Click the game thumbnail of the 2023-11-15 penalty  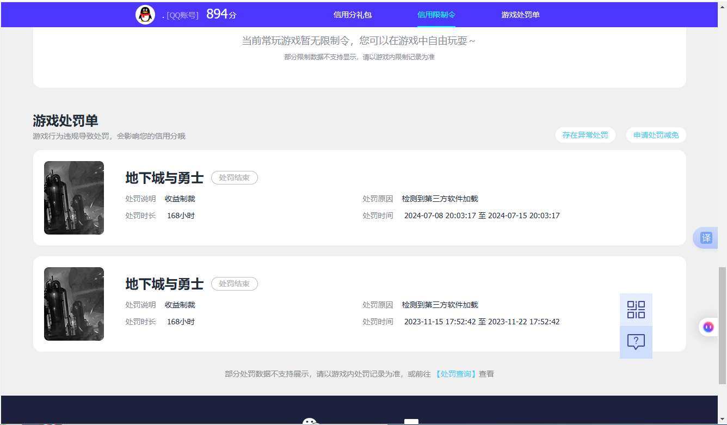tap(74, 304)
